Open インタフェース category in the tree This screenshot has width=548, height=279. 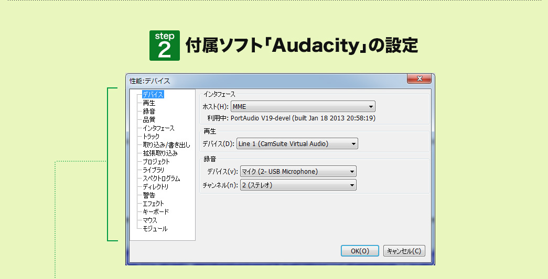(158, 128)
